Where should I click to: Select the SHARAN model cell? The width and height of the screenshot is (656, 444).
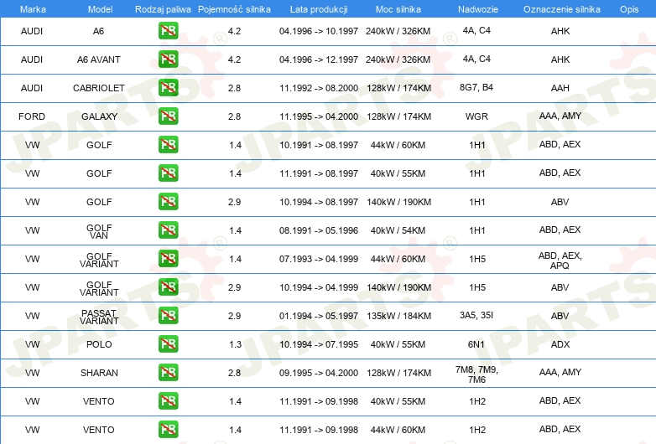pyautogui.click(x=99, y=373)
